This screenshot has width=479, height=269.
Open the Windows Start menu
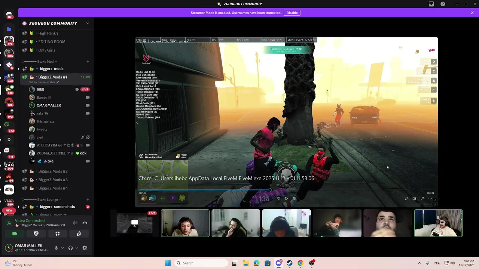pyautogui.click(x=168, y=263)
